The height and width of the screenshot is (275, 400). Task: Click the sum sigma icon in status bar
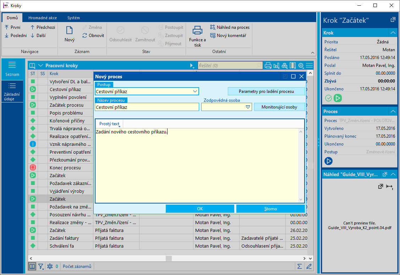tap(300, 266)
